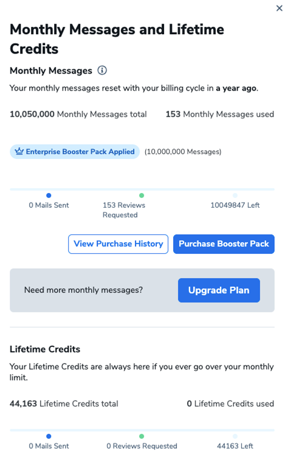Click pale dot above 44163 Left
The width and height of the screenshot is (288, 459).
[x=235, y=436]
